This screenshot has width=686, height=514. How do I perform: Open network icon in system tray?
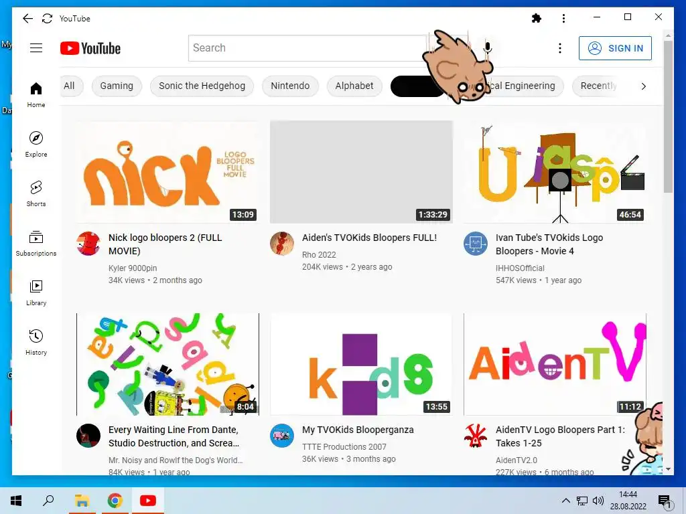tap(582, 501)
